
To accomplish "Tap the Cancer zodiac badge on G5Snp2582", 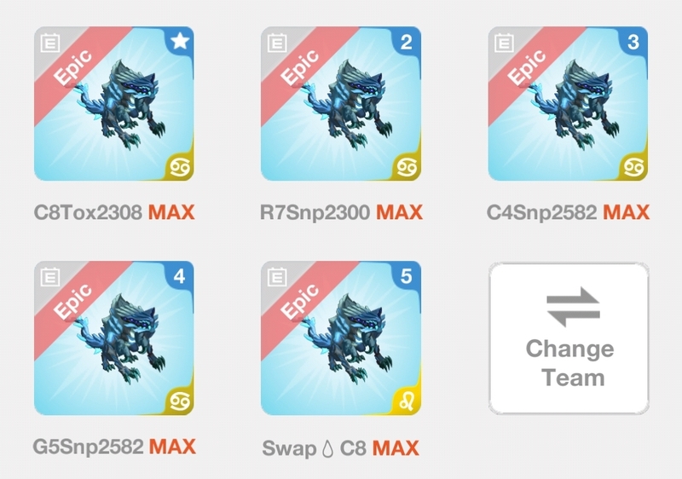I will point(180,401).
